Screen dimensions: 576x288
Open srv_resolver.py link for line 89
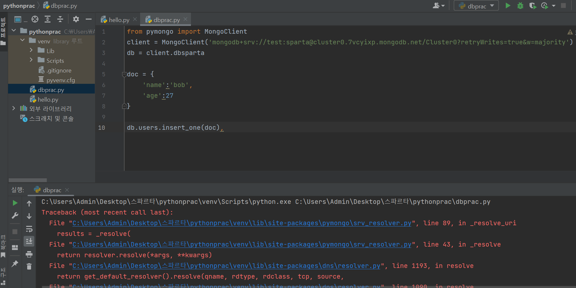click(x=242, y=223)
